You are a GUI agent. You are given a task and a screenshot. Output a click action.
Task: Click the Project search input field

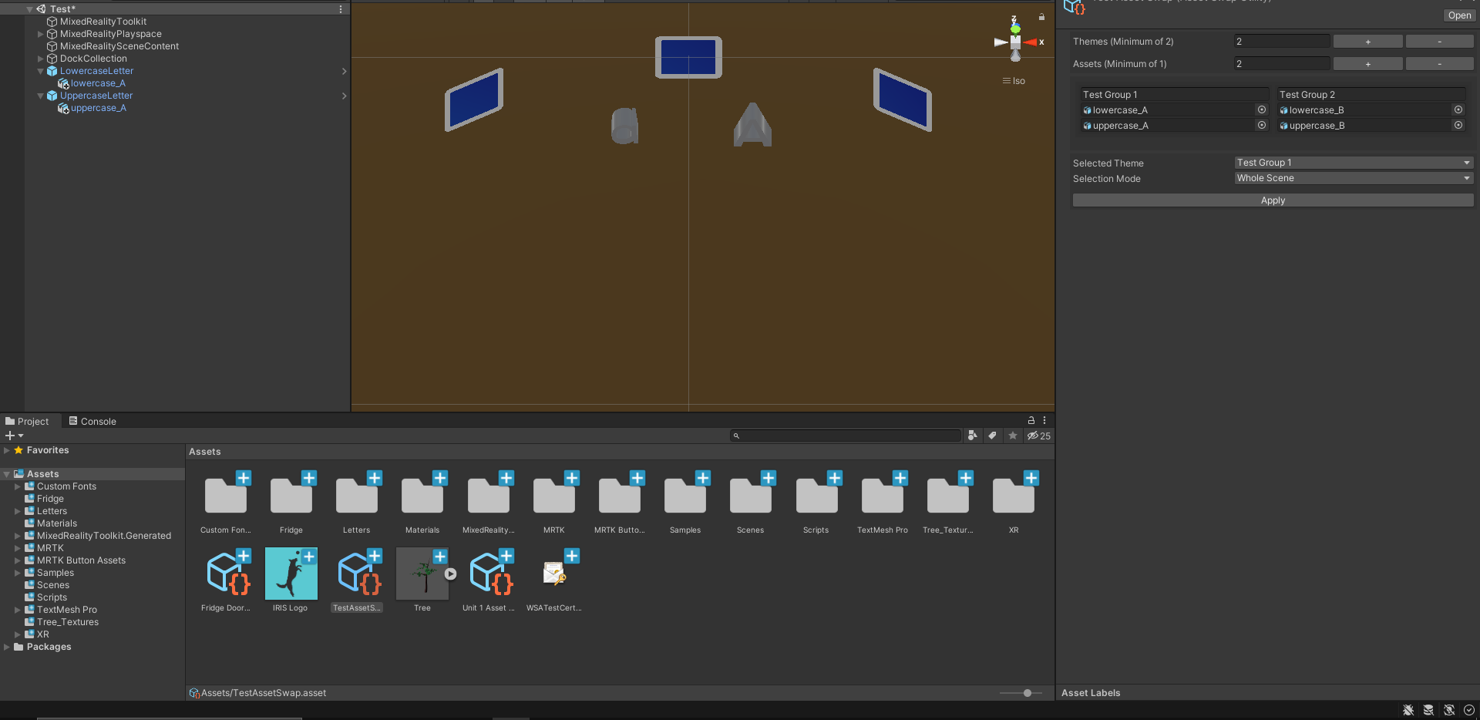point(846,436)
